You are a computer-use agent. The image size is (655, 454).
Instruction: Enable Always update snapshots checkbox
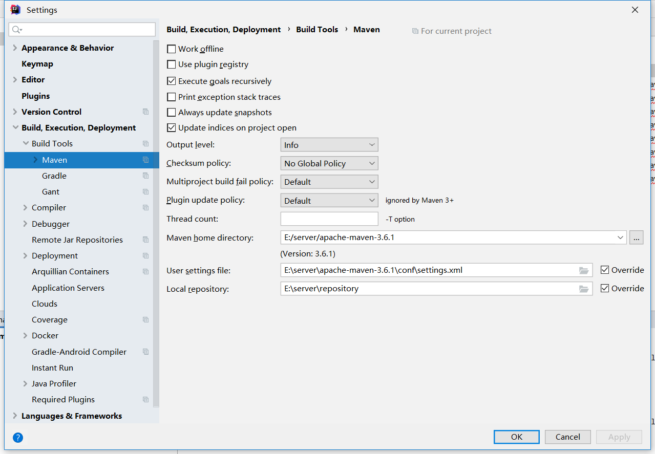click(x=172, y=112)
